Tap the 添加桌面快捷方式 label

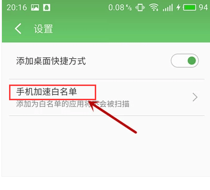point(51,61)
